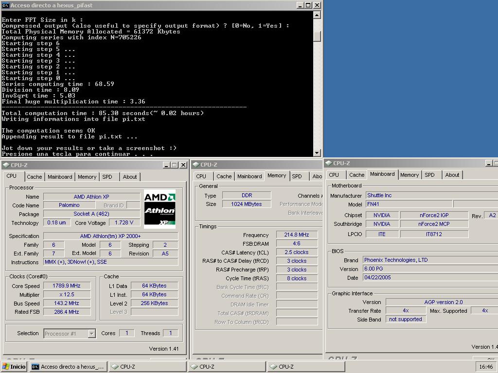Click the Socket A (462) package value
Screen dimensions: 498x373
[91, 214]
